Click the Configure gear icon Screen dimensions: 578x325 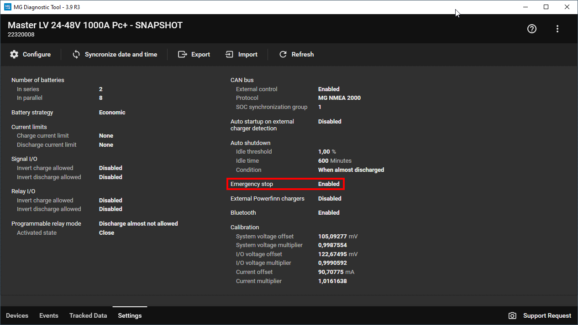tap(14, 54)
